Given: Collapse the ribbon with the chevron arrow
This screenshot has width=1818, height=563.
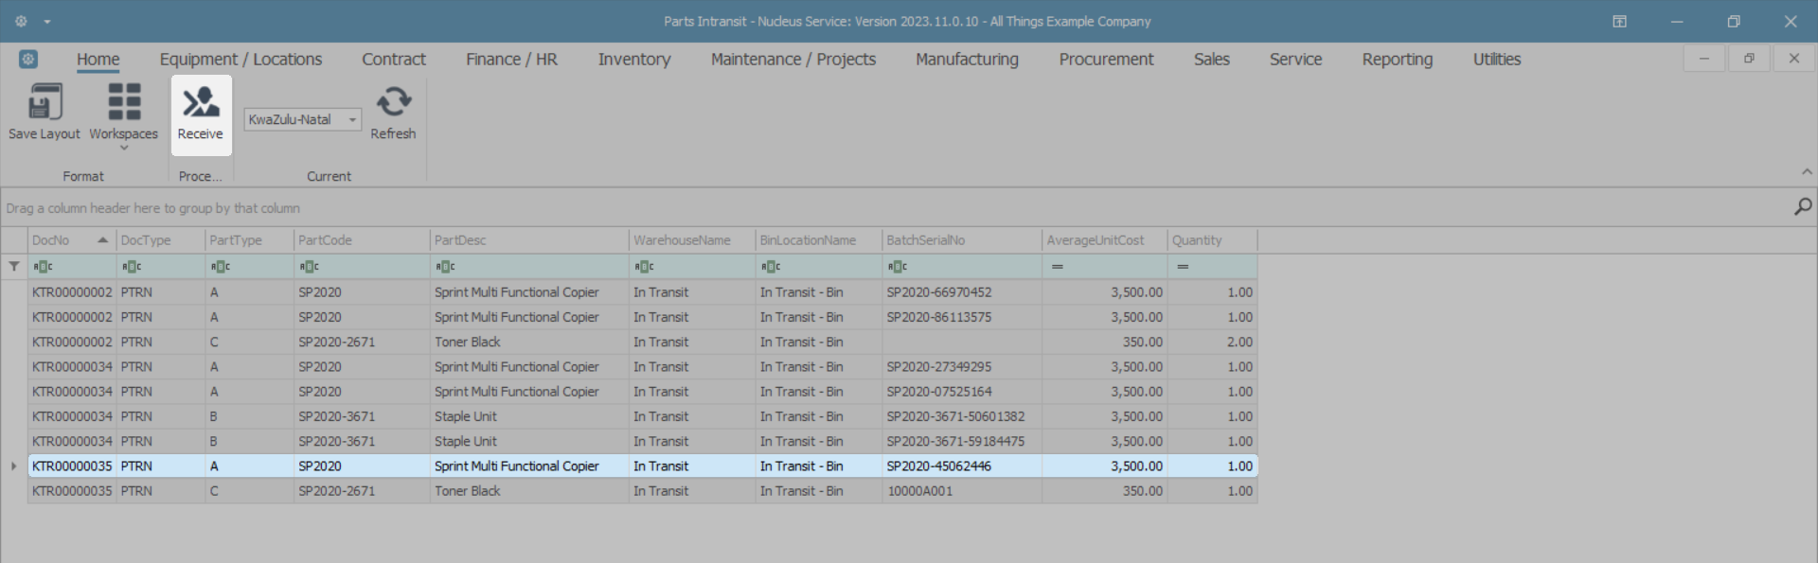Looking at the screenshot, I should coord(1807,172).
